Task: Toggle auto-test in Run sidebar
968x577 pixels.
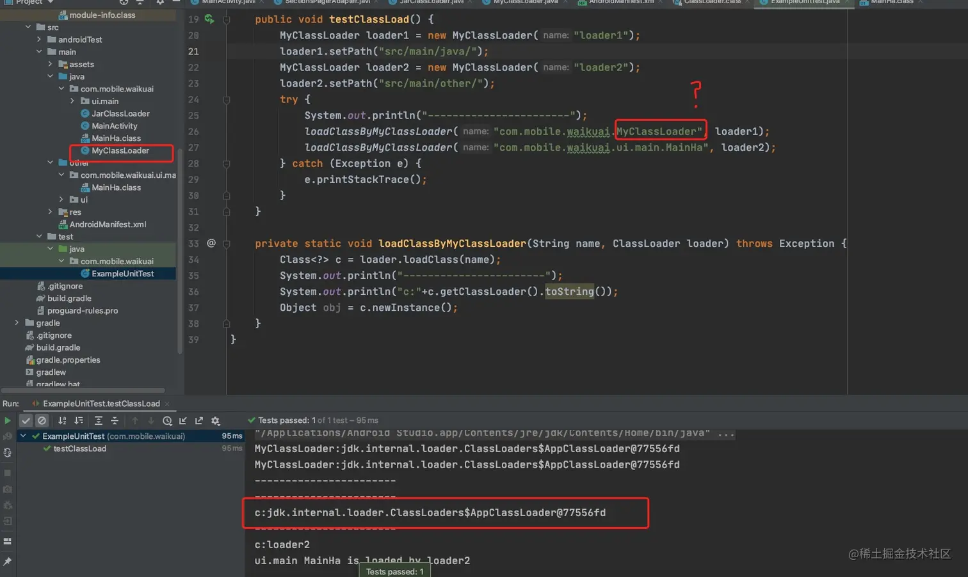Action: [8, 452]
